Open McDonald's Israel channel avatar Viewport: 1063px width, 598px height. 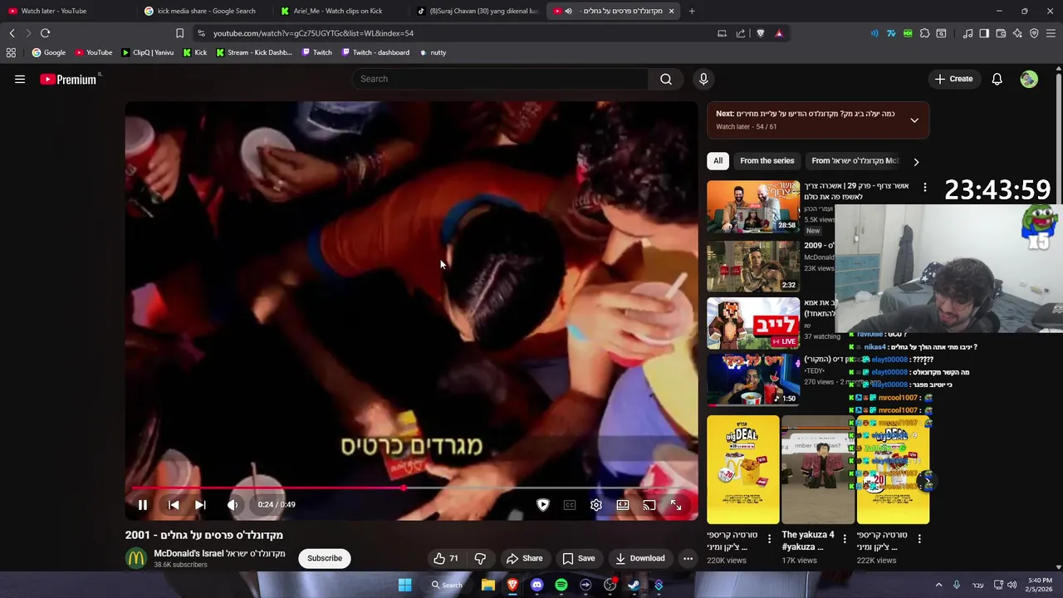pyautogui.click(x=136, y=558)
